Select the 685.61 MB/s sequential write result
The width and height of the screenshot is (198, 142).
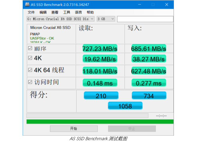[149, 48]
